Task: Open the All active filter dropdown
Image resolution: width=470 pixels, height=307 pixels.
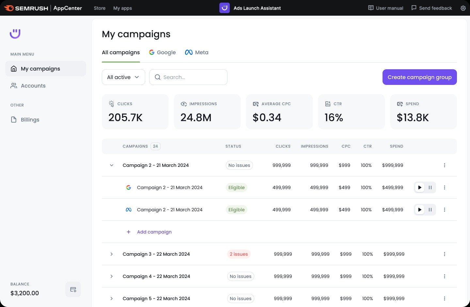Action: (x=123, y=77)
